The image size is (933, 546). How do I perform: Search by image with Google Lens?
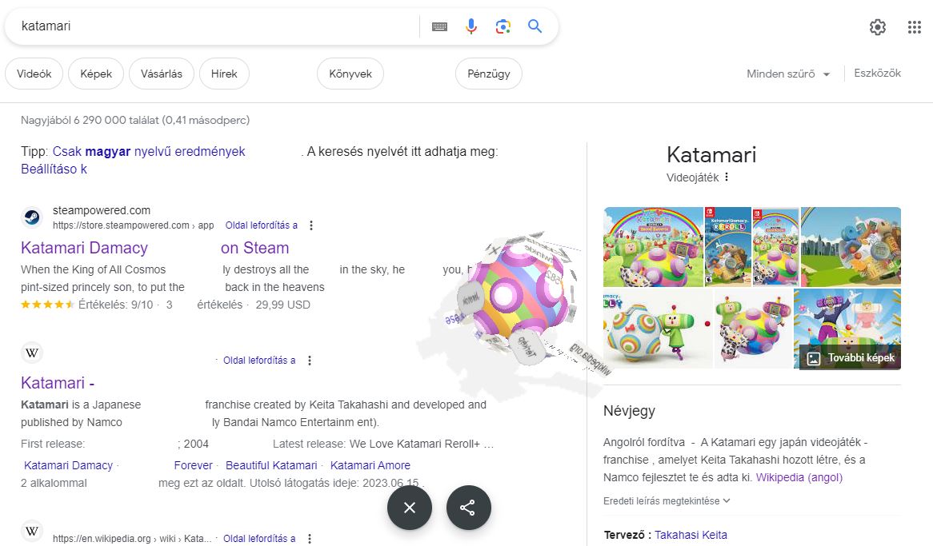[503, 26]
